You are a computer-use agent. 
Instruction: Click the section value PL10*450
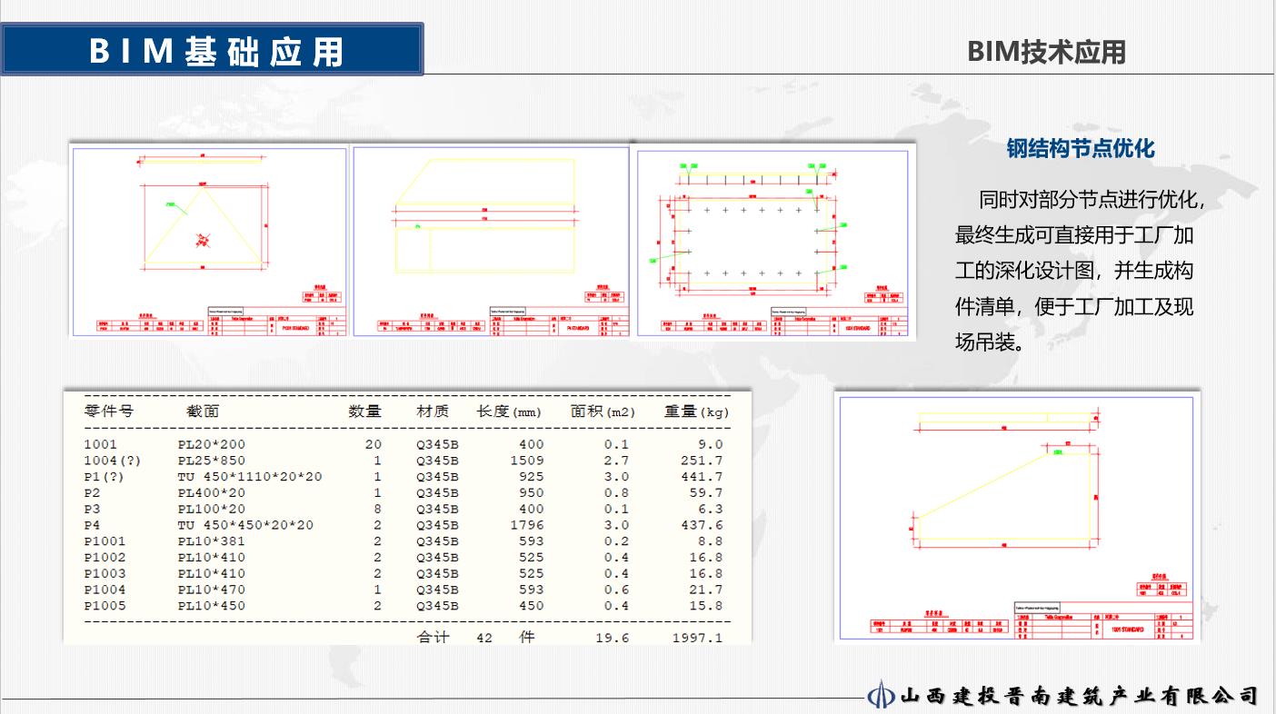[x=211, y=606]
